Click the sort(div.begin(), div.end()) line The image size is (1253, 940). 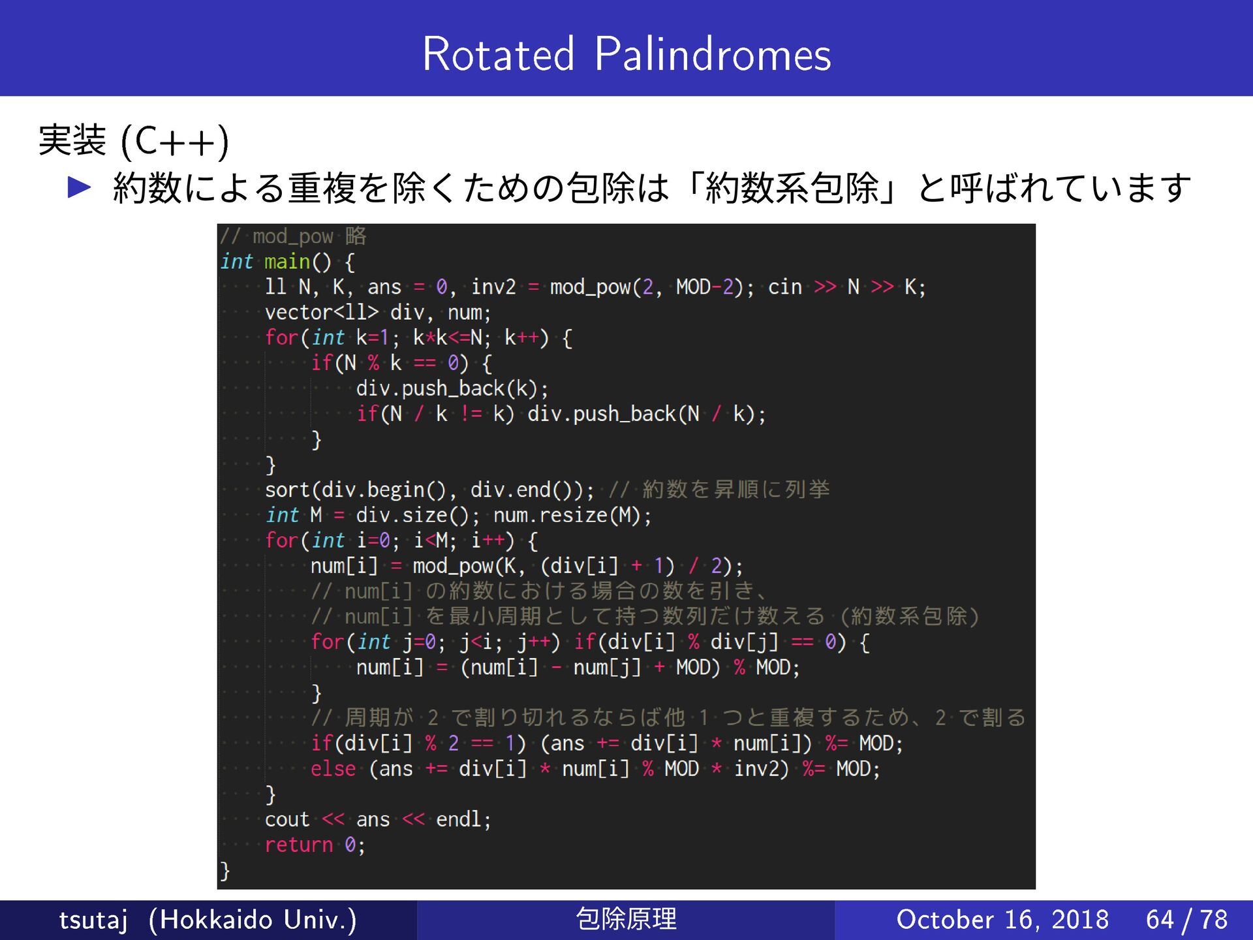point(429,490)
